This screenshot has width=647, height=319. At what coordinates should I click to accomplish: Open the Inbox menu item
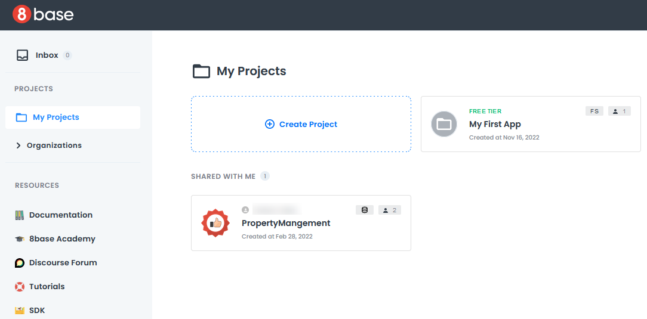47,55
